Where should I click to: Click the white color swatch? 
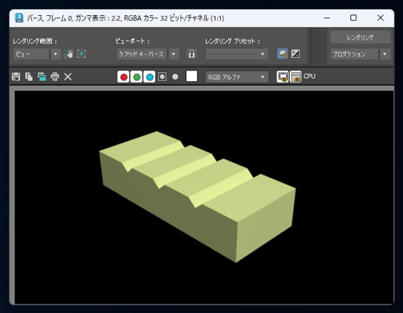pyautogui.click(x=191, y=76)
